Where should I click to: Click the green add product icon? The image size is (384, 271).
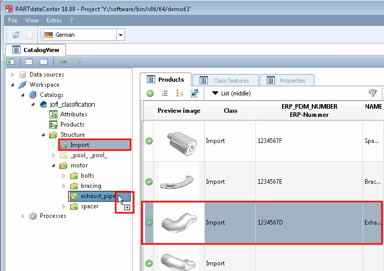(x=150, y=93)
